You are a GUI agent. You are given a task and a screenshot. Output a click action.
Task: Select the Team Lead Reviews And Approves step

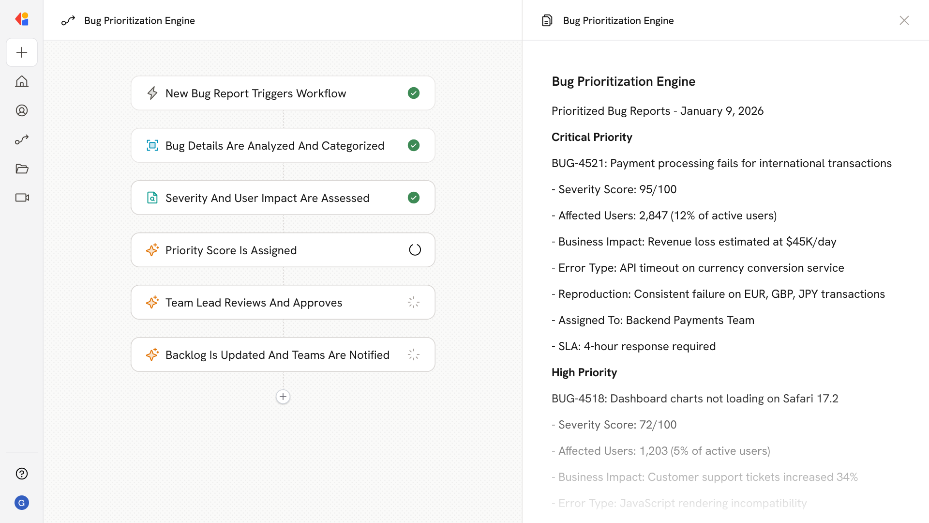(283, 302)
